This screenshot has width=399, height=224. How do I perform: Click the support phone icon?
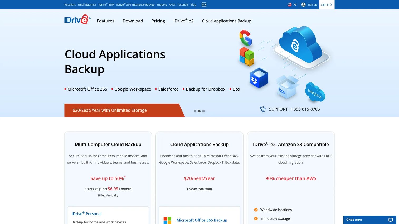click(263, 109)
